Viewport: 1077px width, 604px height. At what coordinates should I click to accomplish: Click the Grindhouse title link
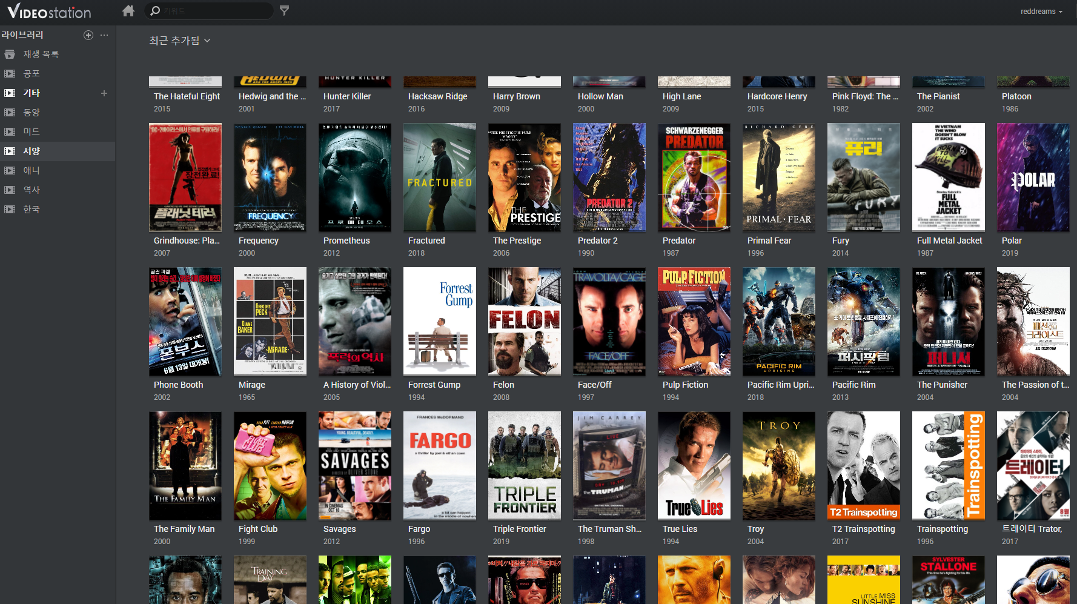pos(187,241)
